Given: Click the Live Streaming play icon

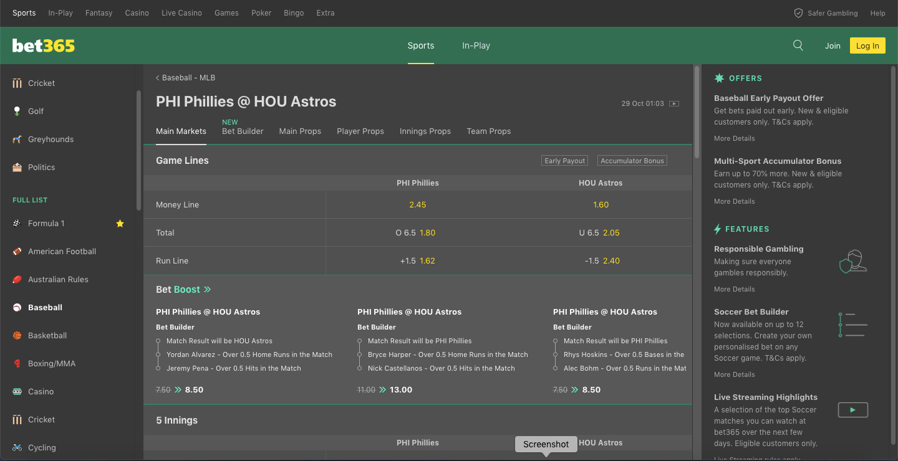Looking at the screenshot, I should click(852, 409).
